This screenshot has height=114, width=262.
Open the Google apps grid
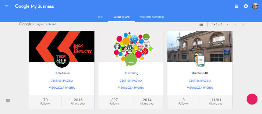(236, 6)
